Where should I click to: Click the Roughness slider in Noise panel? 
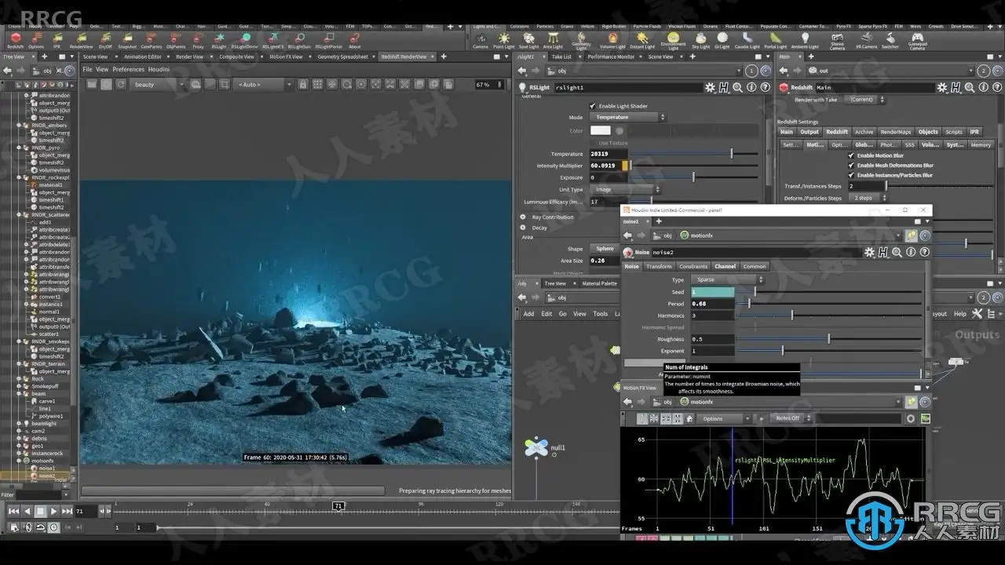coord(828,339)
